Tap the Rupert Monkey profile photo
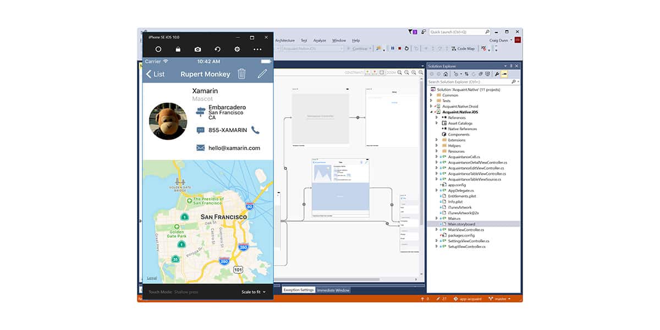Viewport: 660px width, 330px height. click(x=168, y=121)
